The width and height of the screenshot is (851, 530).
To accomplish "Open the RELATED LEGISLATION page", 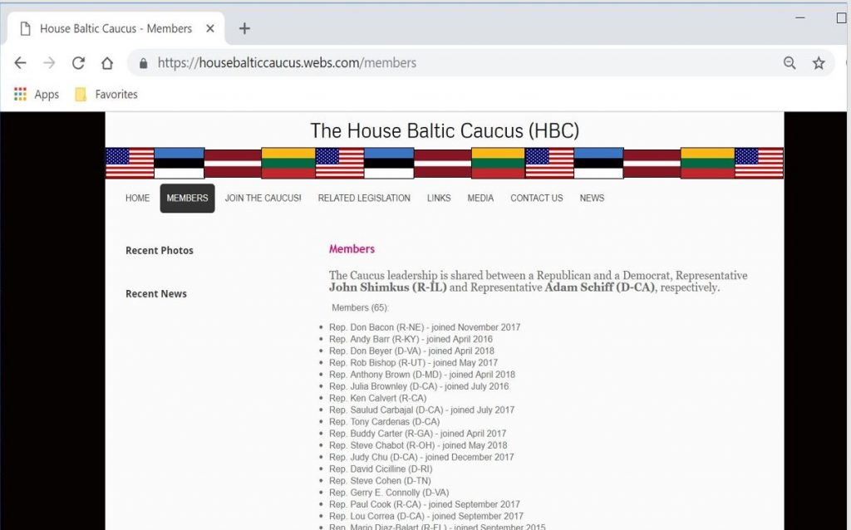I will [364, 198].
